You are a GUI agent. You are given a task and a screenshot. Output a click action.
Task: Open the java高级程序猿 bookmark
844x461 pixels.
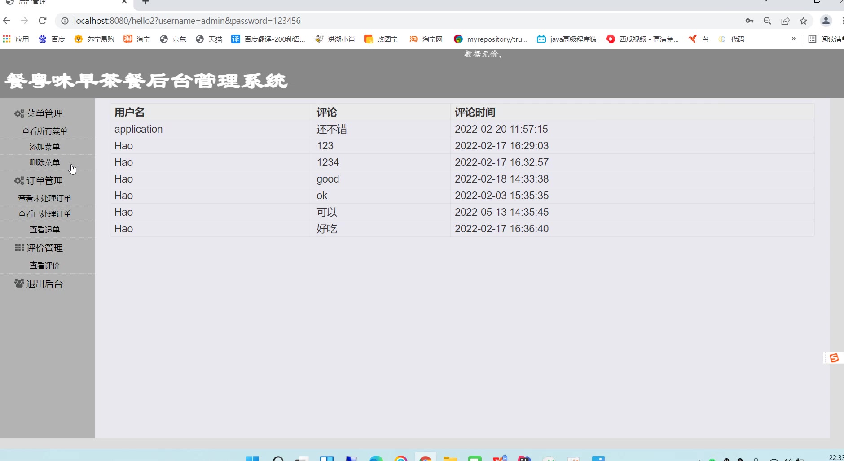567,39
